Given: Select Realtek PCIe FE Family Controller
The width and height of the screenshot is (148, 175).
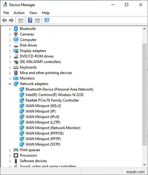Looking at the screenshot, I should click(52, 100).
